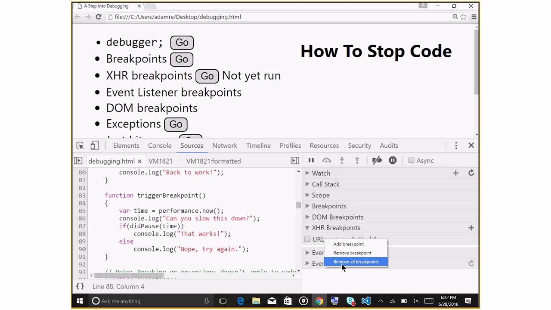Open the Resources tab

click(x=324, y=146)
